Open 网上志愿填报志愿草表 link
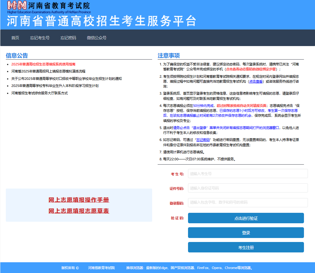 tap(79, 211)
